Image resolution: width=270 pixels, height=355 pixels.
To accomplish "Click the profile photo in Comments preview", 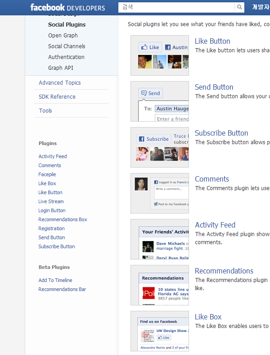I will click(x=141, y=184).
